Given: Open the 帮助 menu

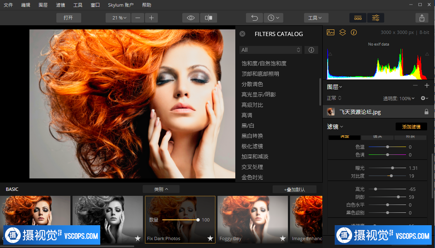Looking at the screenshot, I should (147, 5).
